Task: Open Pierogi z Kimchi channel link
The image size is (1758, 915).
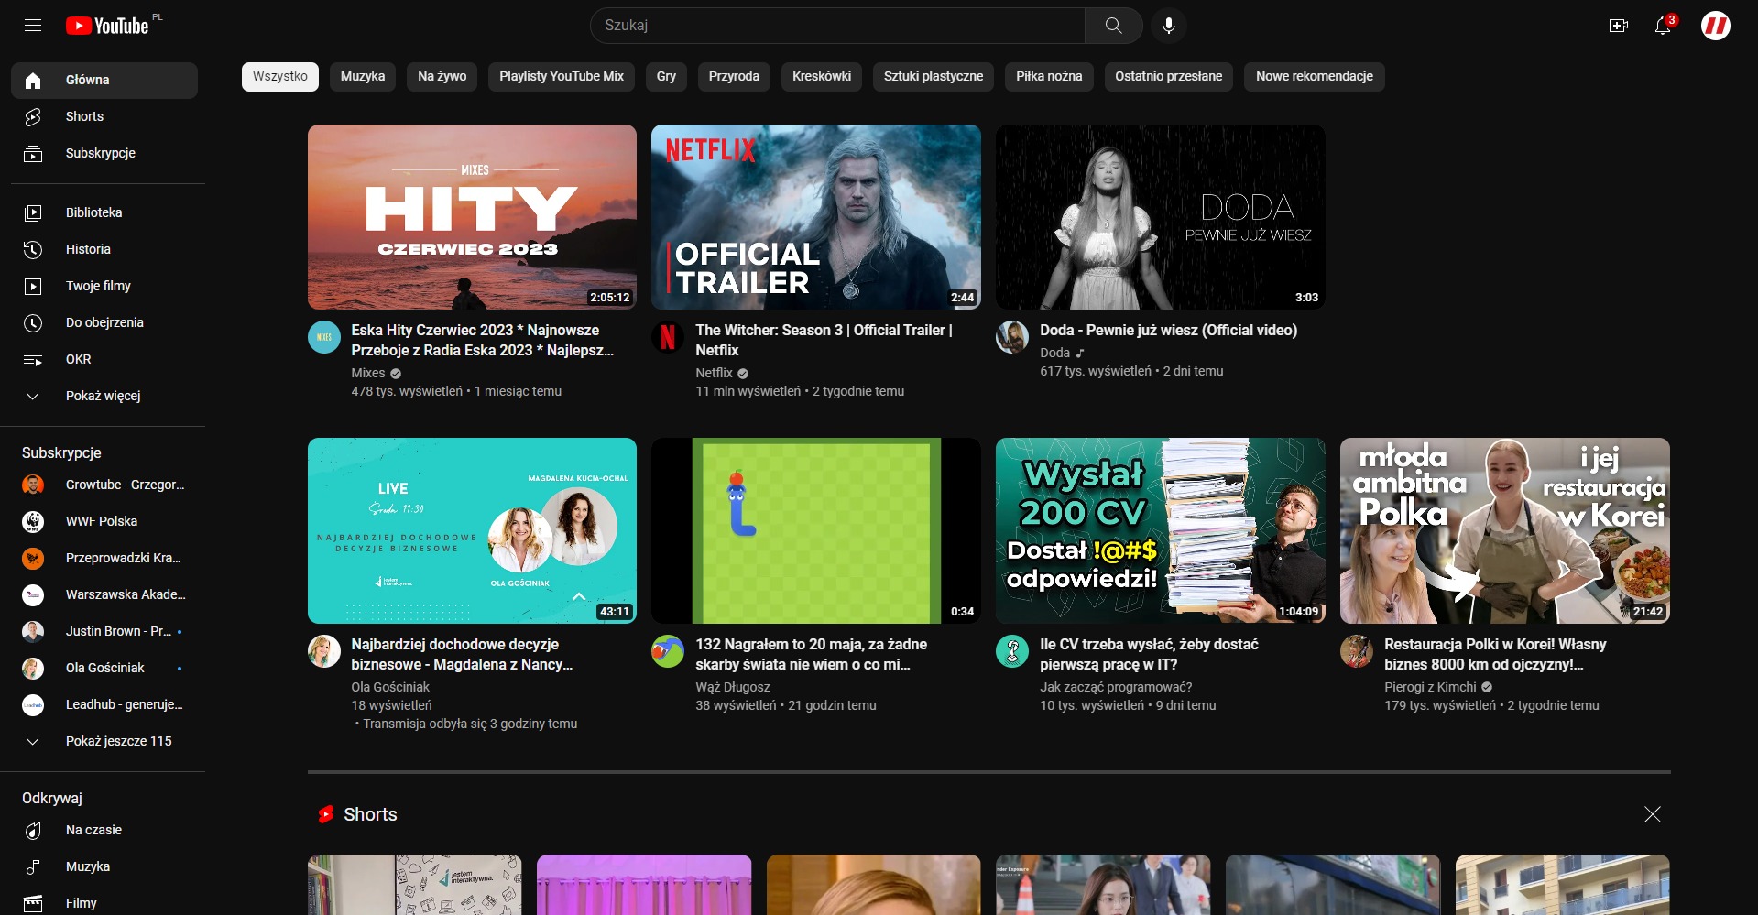Action: point(1430,687)
